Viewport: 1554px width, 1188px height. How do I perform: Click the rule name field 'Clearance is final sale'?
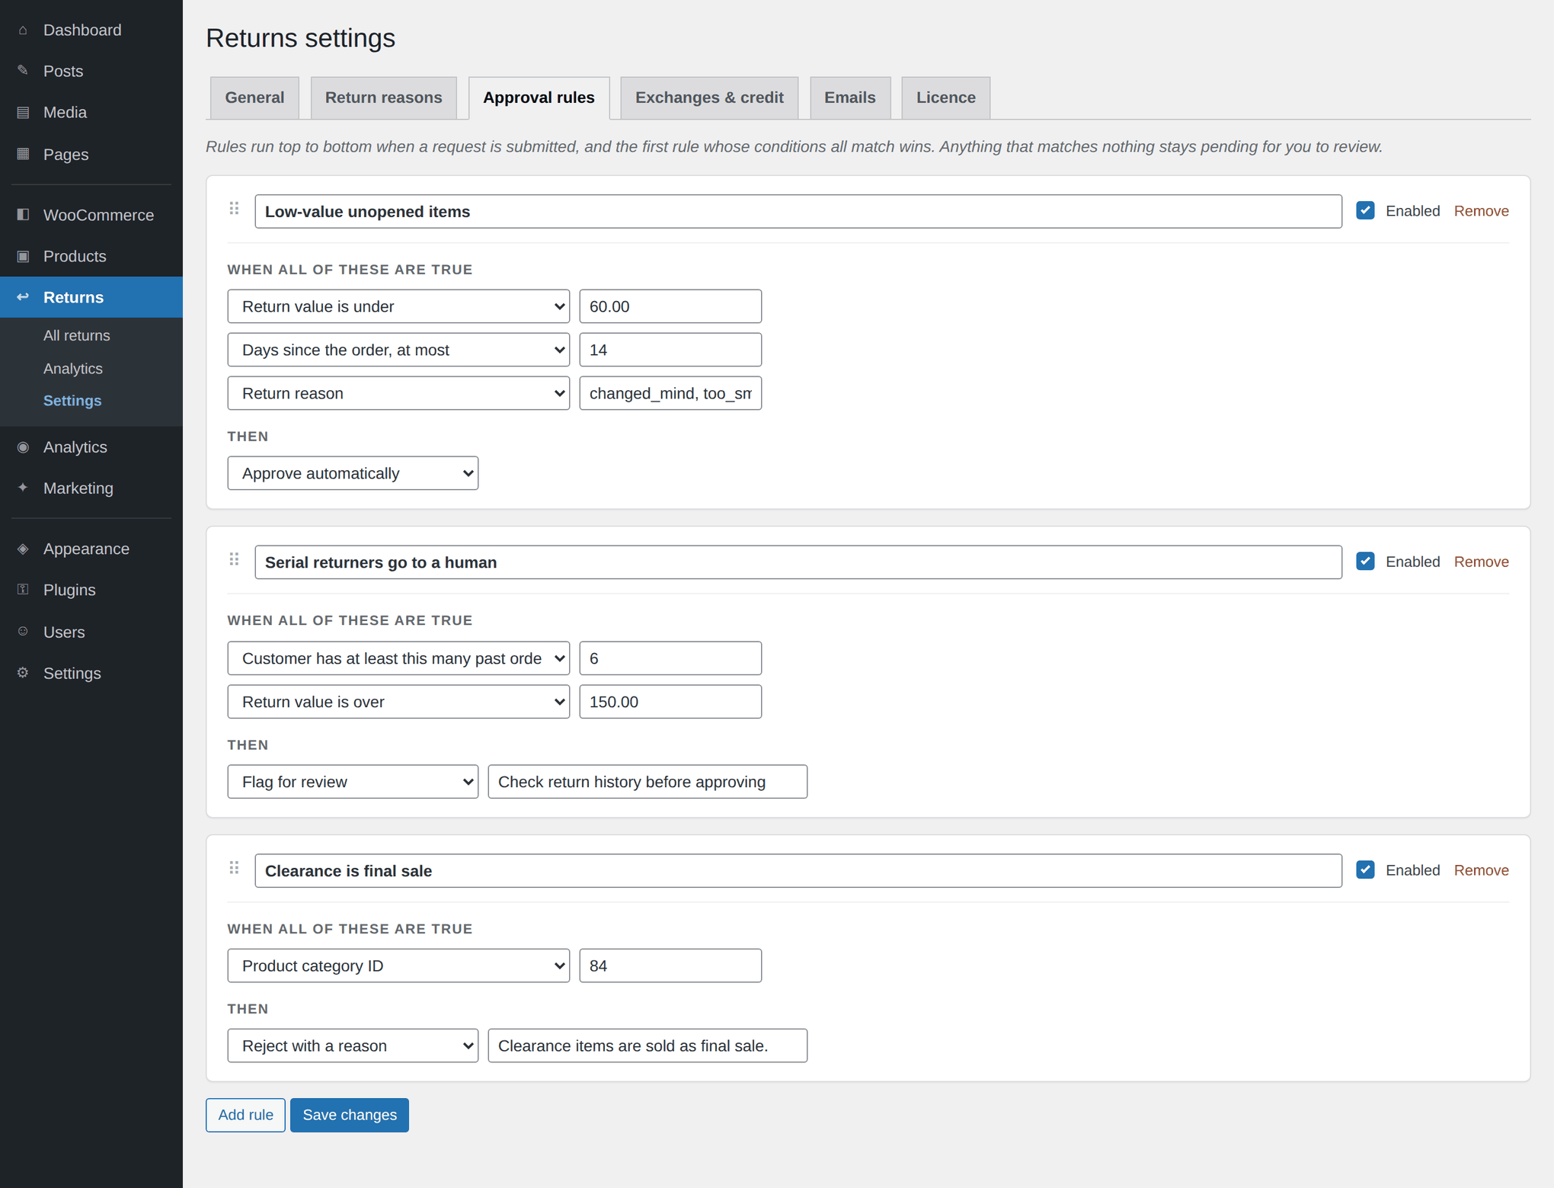798,871
